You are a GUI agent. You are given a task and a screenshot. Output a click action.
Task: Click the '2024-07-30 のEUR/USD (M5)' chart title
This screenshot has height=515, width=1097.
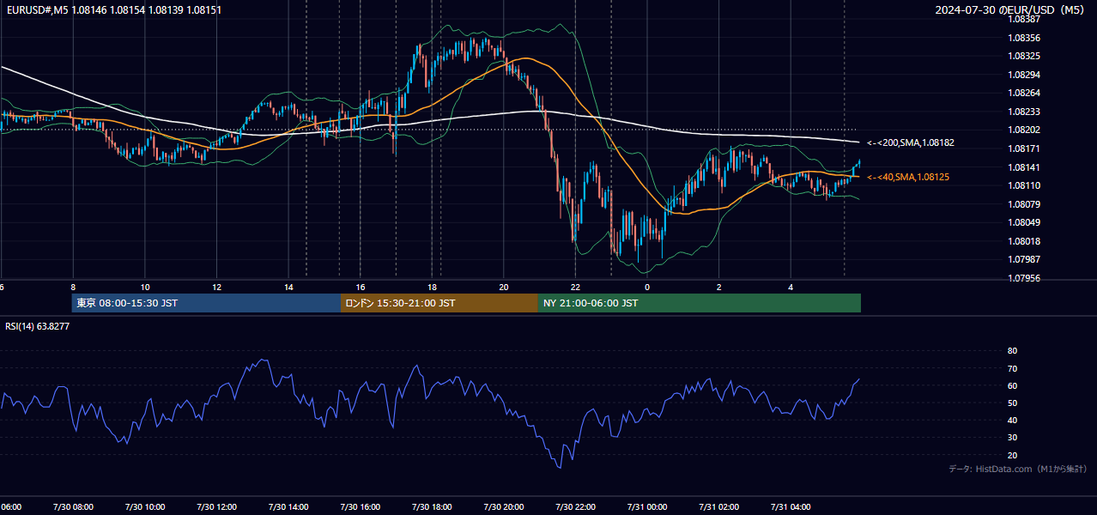pyautogui.click(x=1011, y=9)
